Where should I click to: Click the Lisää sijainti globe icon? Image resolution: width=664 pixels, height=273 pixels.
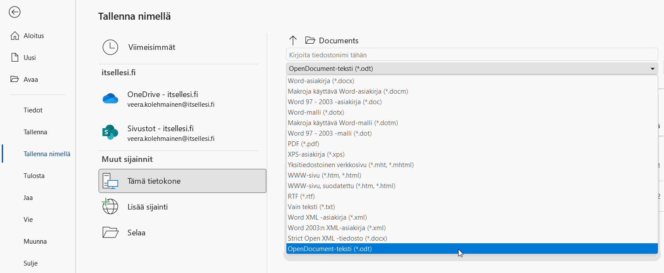pos(110,206)
